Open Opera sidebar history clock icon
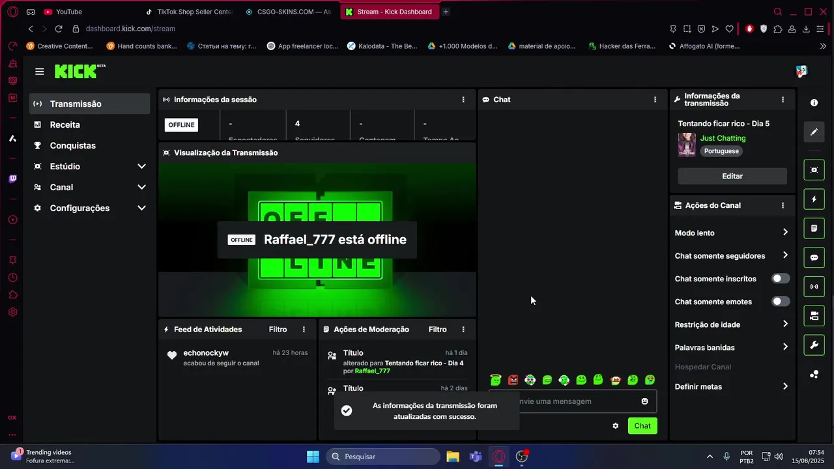 [12, 277]
